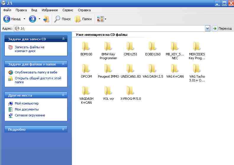Select the VAGDASH K+CAN folder icon

(86, 91)
